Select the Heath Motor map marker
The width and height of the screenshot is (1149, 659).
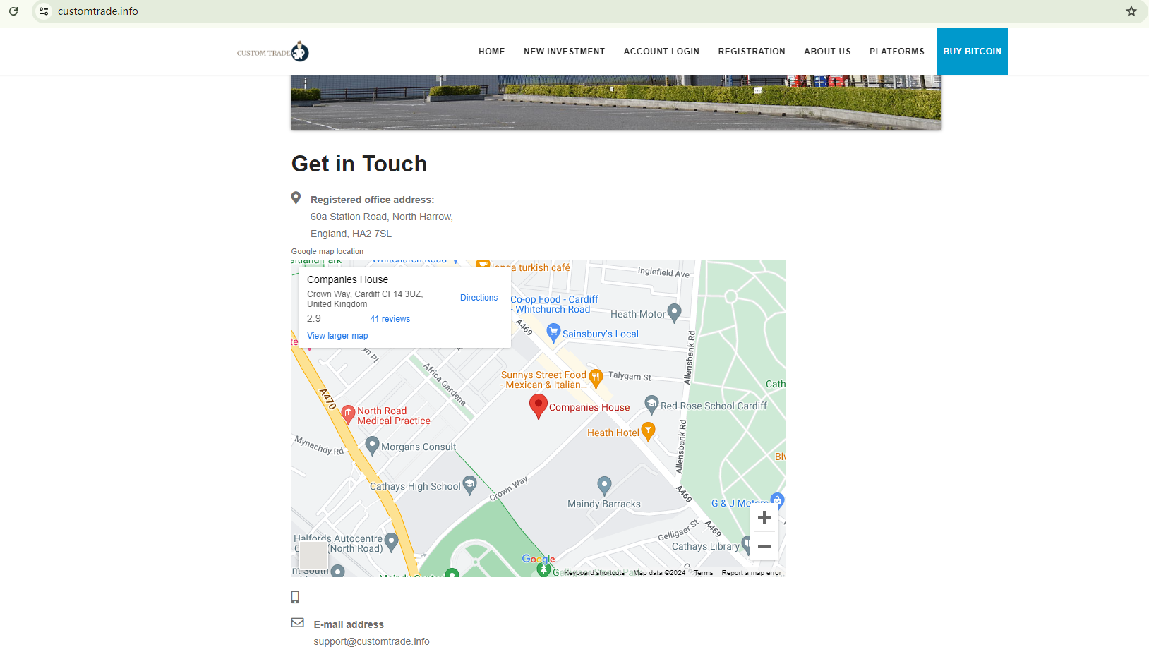(x=674, y=313)
